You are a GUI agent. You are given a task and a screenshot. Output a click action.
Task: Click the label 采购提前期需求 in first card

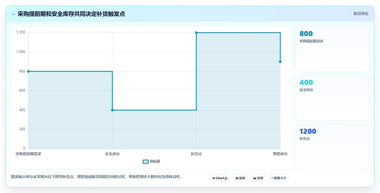311,41
